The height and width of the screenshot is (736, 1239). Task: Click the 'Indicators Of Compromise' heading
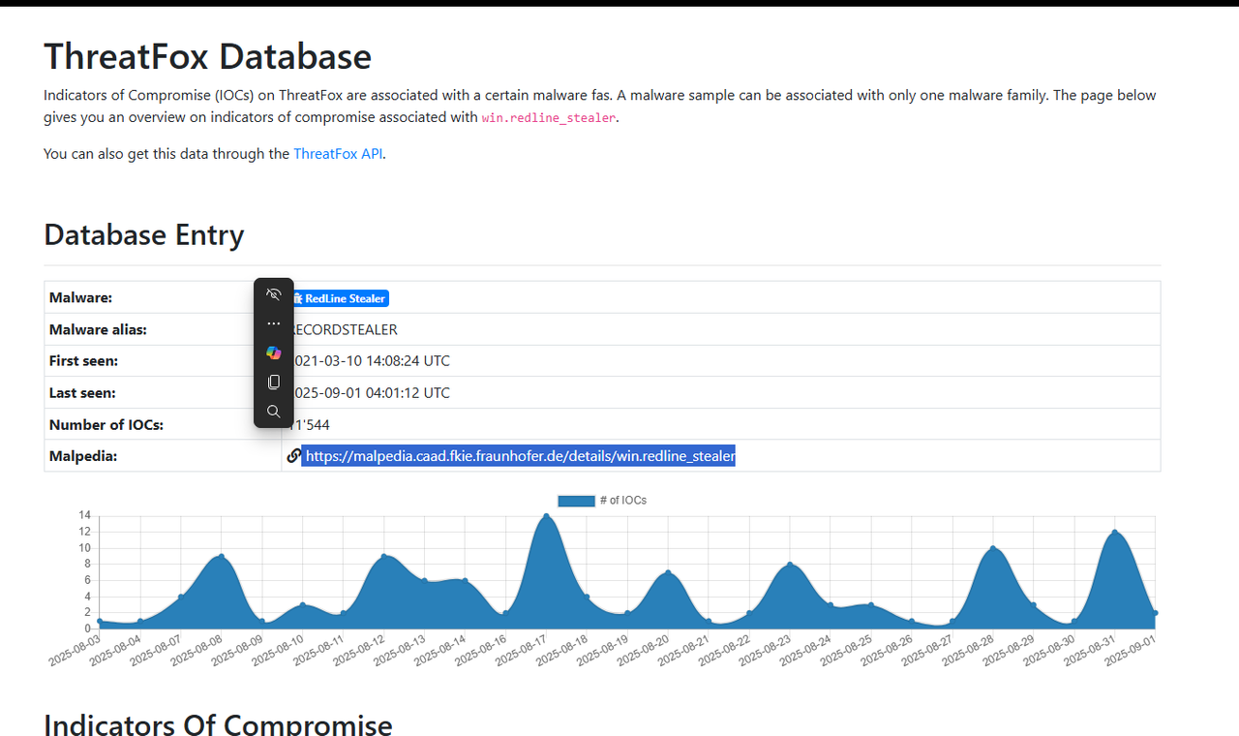click(x=218, y=724)
